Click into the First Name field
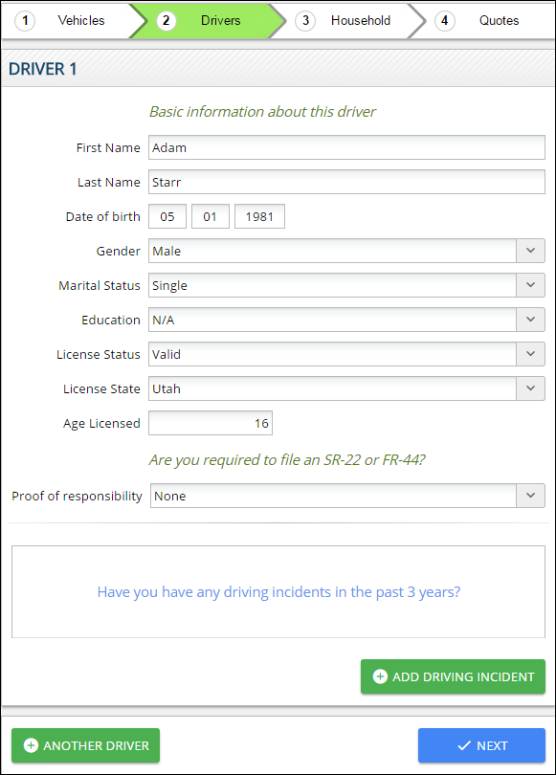This screenshot has width=556, height=775. pos(346,147)
